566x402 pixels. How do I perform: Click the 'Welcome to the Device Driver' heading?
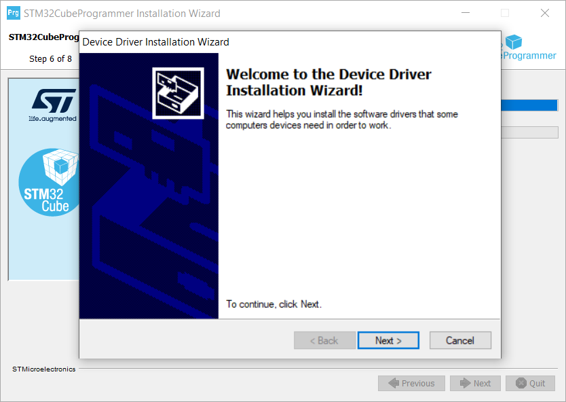tap(328, 82)
